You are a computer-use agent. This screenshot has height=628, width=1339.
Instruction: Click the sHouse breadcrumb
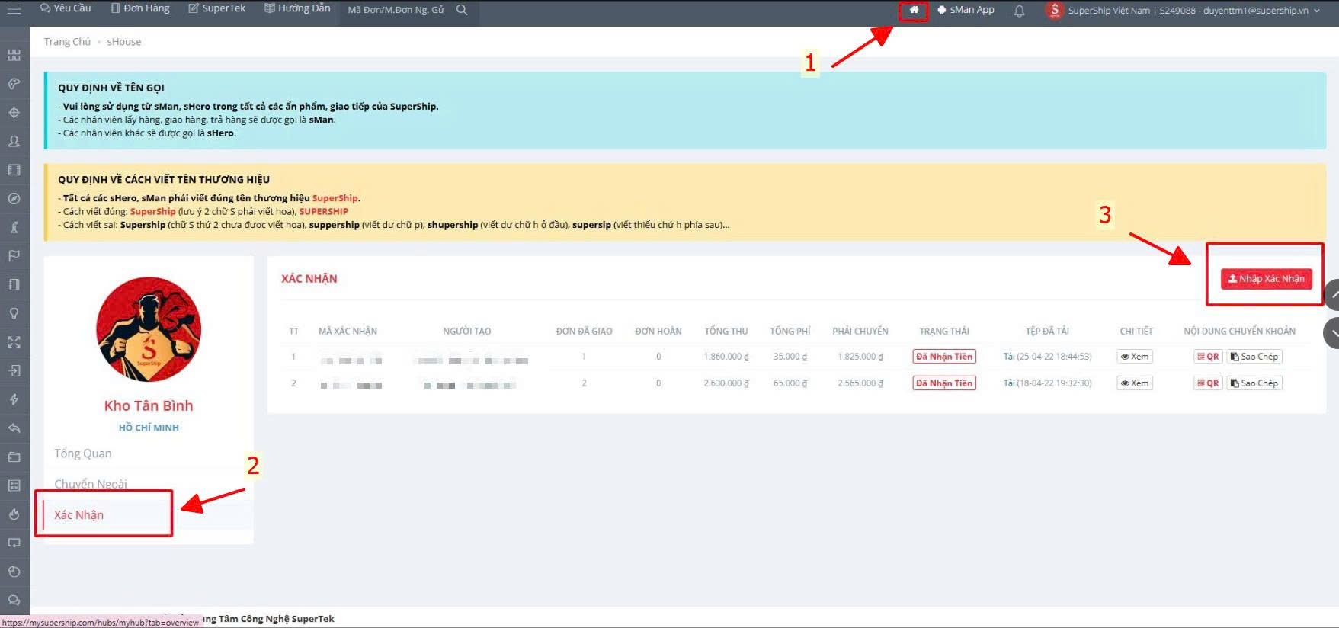pos(124,42)
